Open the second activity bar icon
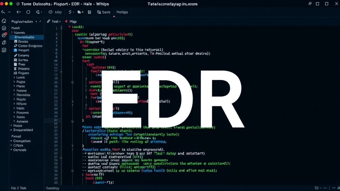 click(x=4, y=28)
